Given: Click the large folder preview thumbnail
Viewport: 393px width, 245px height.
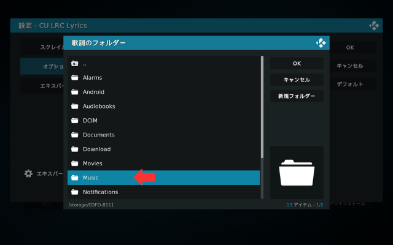Looking at the screenshot, I should click(x=297, y=172).
